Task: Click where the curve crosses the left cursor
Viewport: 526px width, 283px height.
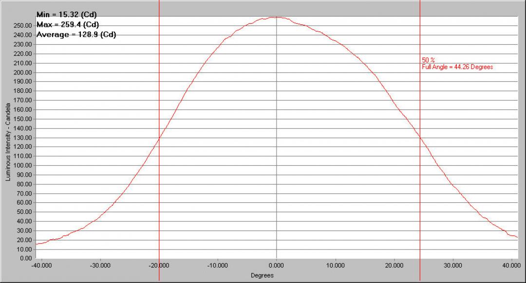Action: pos(159,140)
